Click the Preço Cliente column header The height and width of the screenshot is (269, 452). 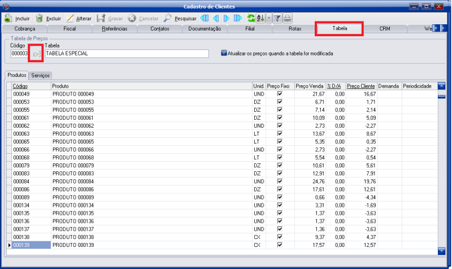click(x=361, y=86)
